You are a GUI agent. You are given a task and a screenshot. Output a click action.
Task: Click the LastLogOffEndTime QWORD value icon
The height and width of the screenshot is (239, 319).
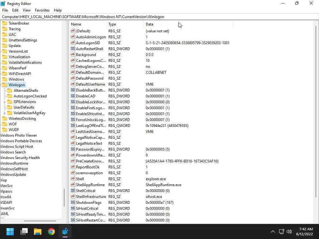73,126
